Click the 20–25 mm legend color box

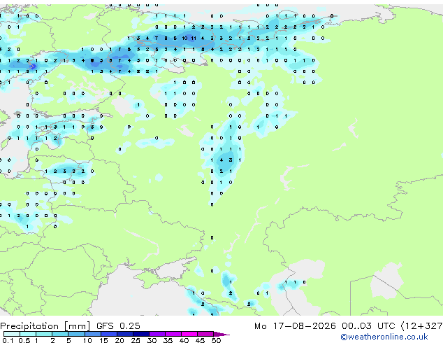(x=124, y=334)
